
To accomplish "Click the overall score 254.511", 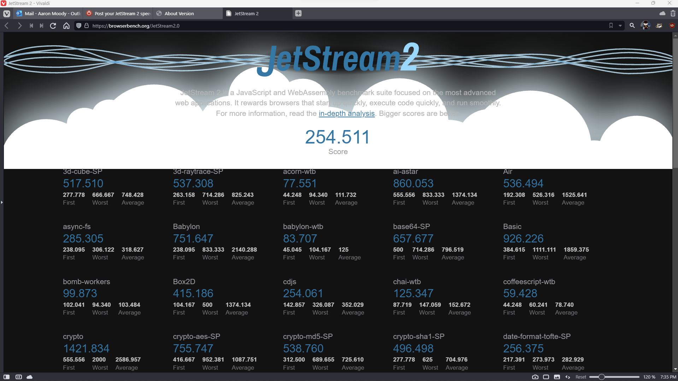I will tap(337, 137).
